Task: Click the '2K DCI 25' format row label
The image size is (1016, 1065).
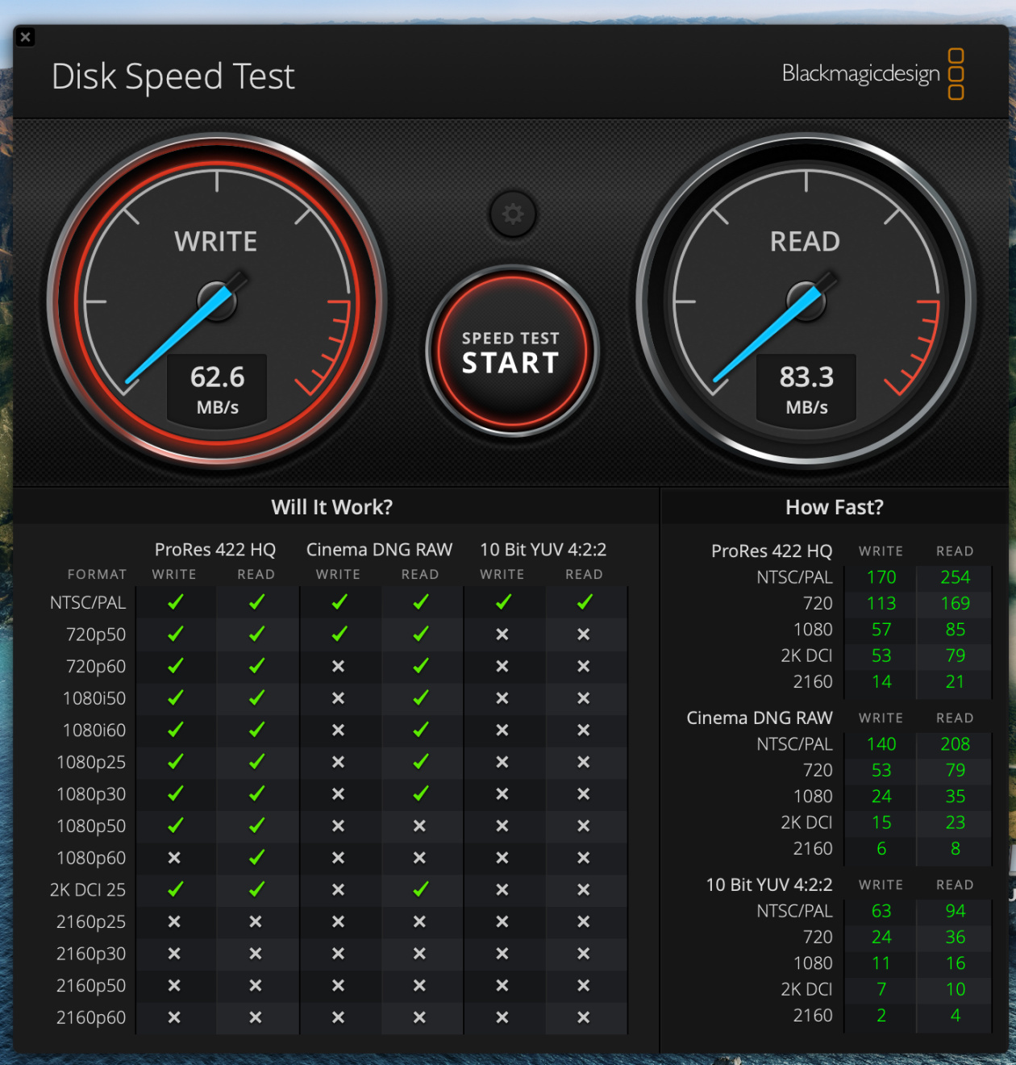Action: [88, 890]
